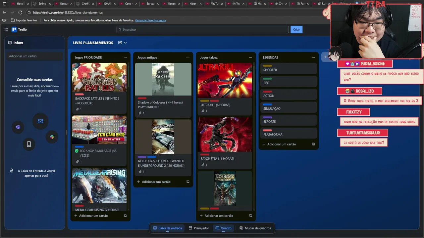
Task: Click purple label on ESPORTE card
Action: 267,117
